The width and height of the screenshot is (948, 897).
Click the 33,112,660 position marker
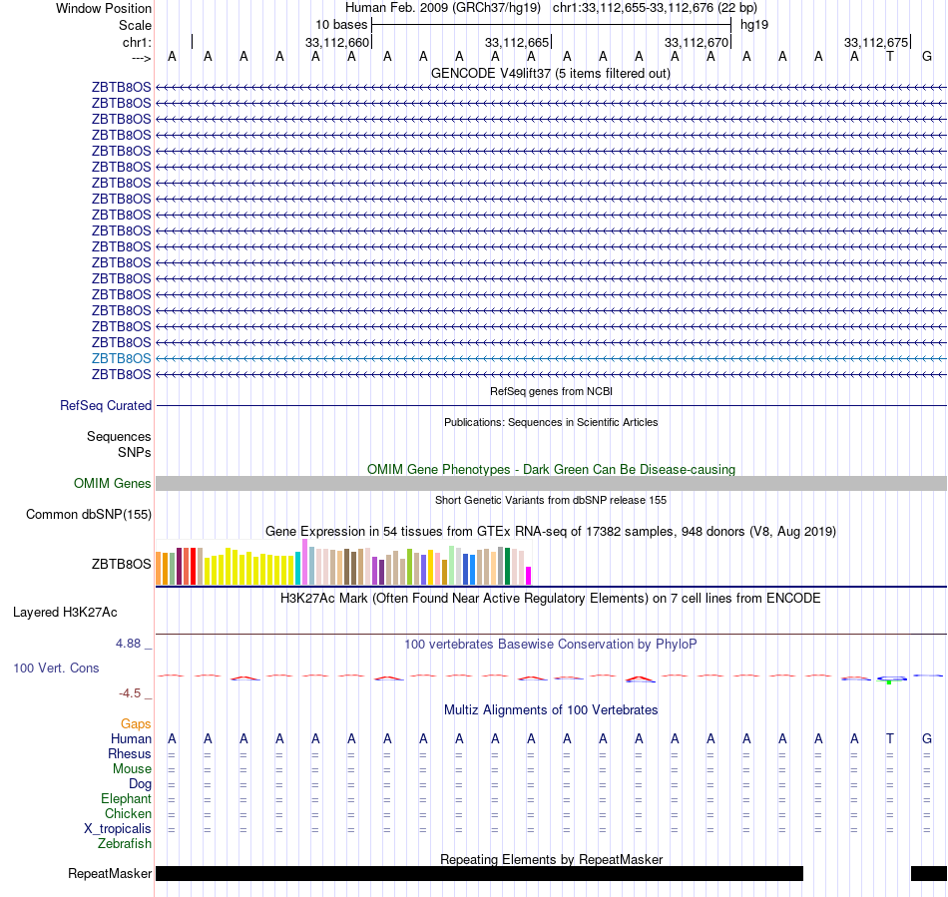tap(336, 42)
